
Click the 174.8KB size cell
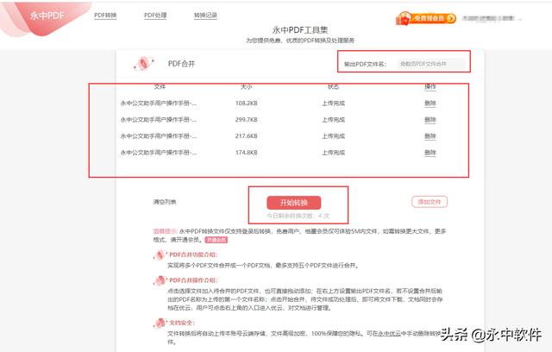[x=247, y=153]
